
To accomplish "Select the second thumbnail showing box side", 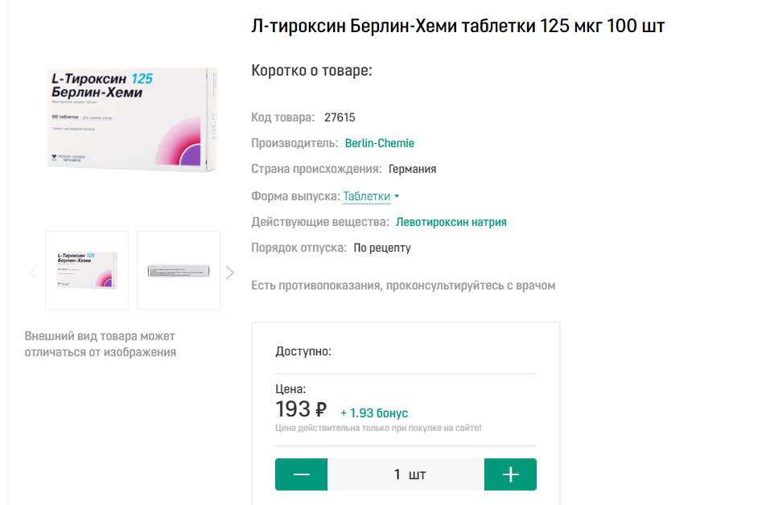I will click(179, 270).
